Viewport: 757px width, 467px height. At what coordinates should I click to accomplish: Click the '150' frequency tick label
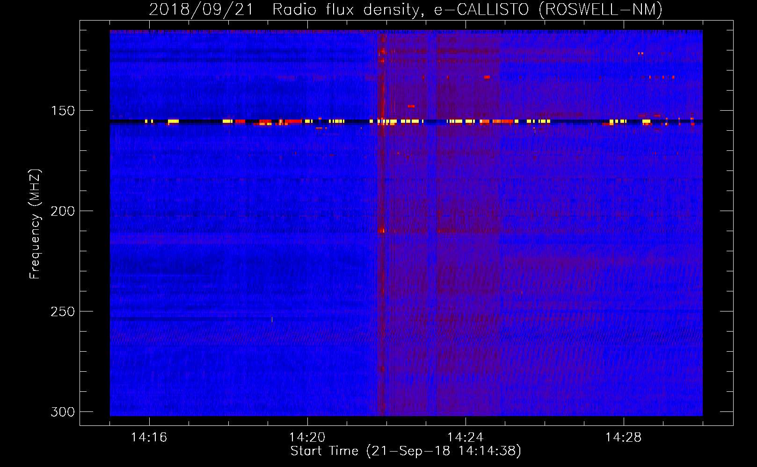click(63, 111)
